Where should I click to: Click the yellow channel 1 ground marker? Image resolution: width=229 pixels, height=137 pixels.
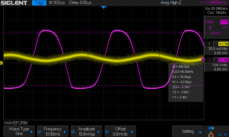[x=1, y=63]
